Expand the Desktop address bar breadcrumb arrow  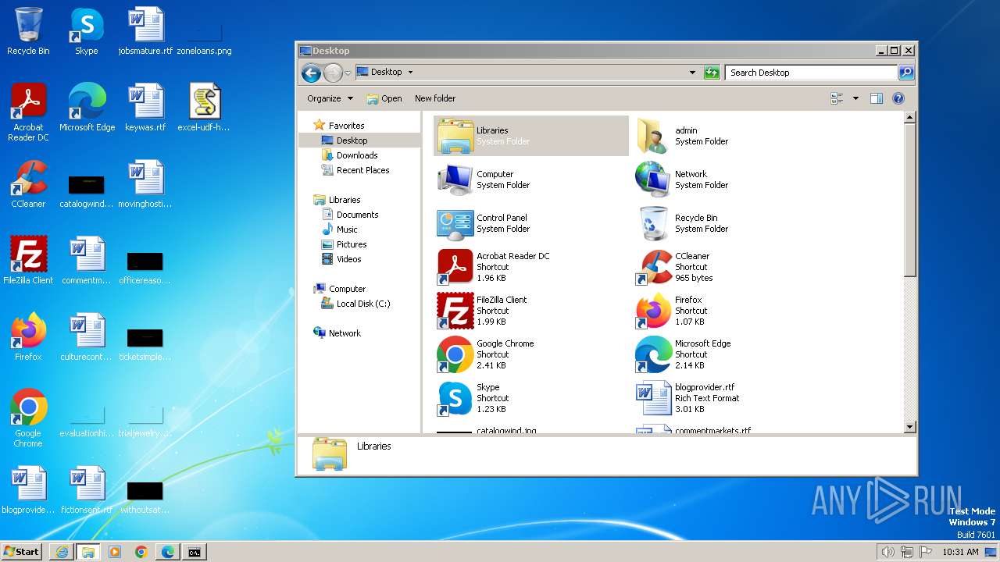click(x=410, y=73)
